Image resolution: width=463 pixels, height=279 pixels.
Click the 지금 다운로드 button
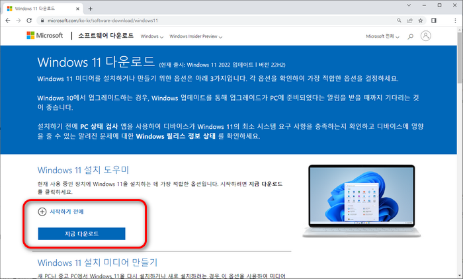click(x=81, y=234)
